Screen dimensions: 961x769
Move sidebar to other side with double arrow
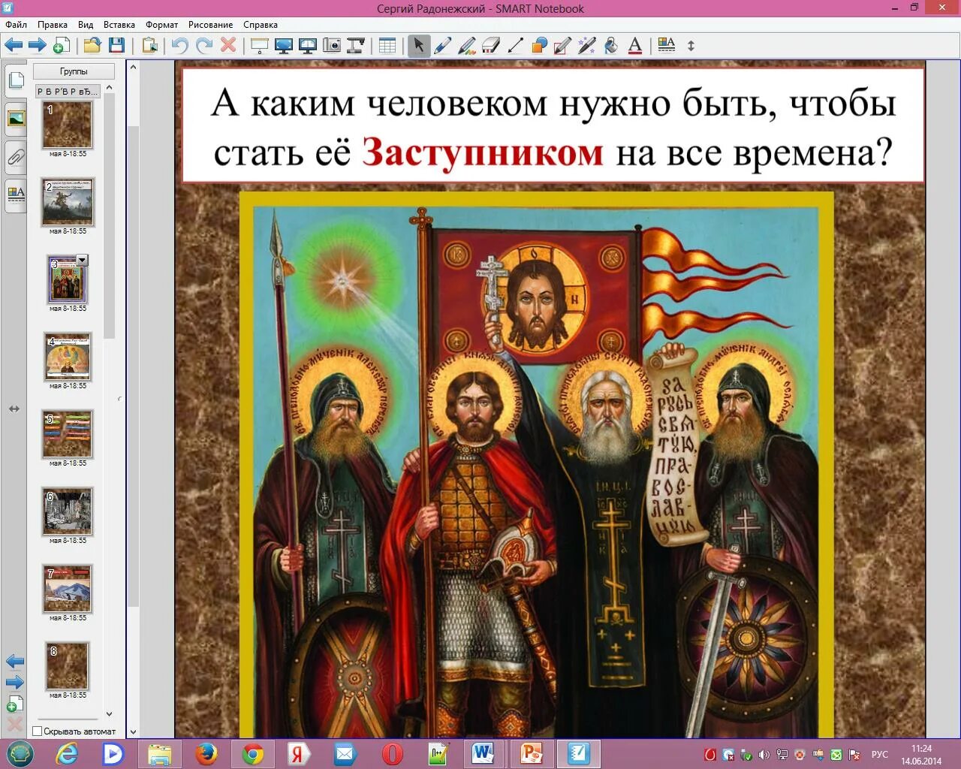point(14,409)
